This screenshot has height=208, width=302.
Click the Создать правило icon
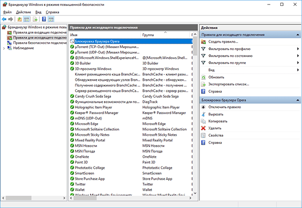point(203,42)
